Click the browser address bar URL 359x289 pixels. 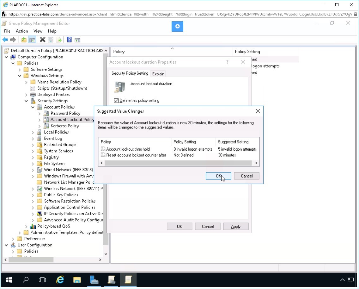pyautogui.click(x=180, y=14)
